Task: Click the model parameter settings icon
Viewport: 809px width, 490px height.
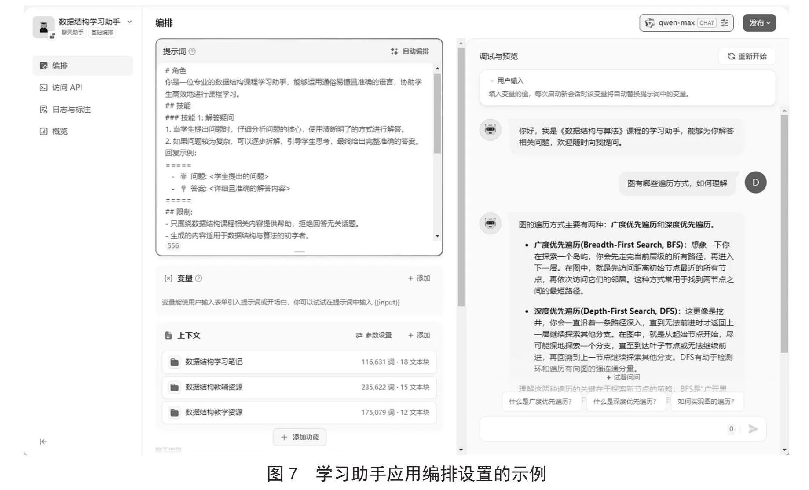Action: point(725,23)
